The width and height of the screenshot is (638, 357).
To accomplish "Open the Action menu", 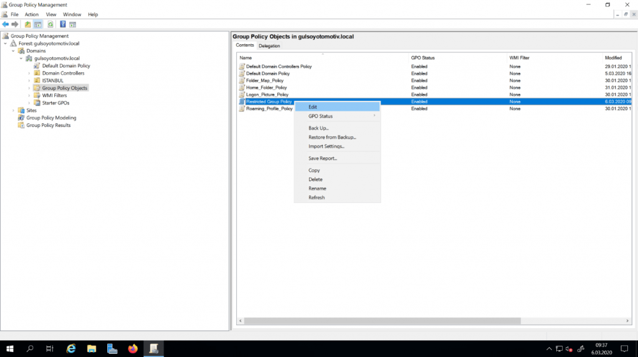I will click(x=31, y=14).
